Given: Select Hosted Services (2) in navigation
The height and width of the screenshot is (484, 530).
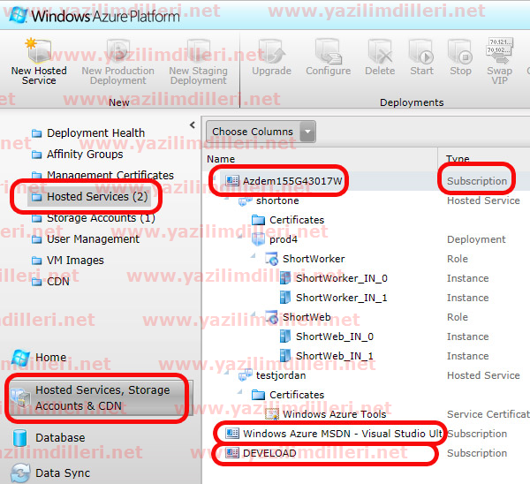Looking at the screenshot, I should pos(97,196).
